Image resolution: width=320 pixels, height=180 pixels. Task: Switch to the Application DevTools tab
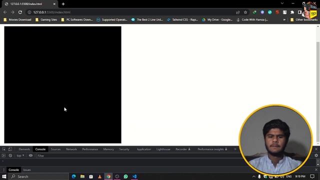coord(144,149)
